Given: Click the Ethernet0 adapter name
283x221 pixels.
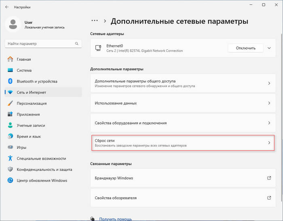Looking at the screenshot, I should click(x=114, y=46).
